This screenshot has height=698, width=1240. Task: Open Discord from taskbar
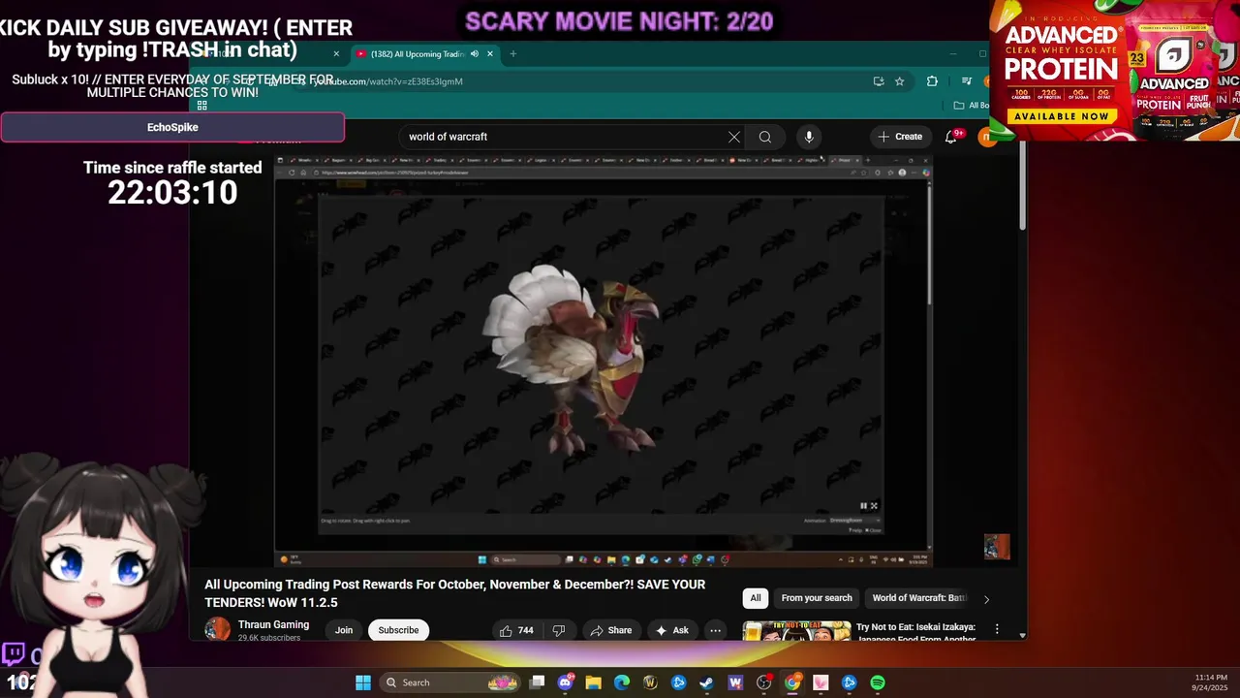566,682
